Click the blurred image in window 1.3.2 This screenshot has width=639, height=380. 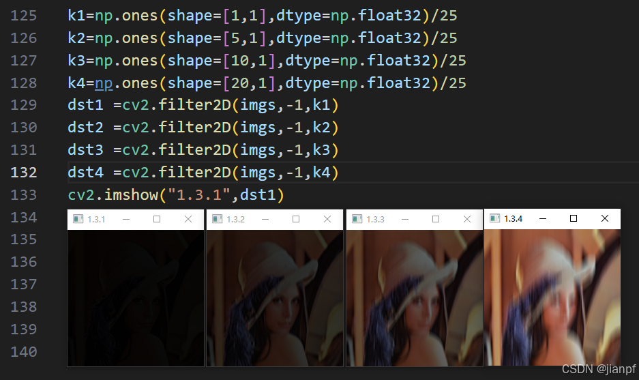click(x=275, y=298)
